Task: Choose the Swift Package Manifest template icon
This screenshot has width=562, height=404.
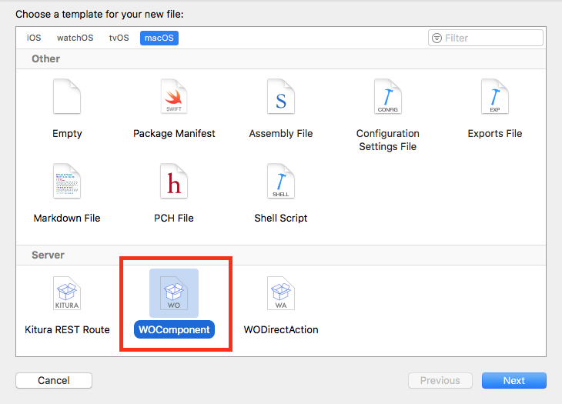Action: tap(174, 96)
